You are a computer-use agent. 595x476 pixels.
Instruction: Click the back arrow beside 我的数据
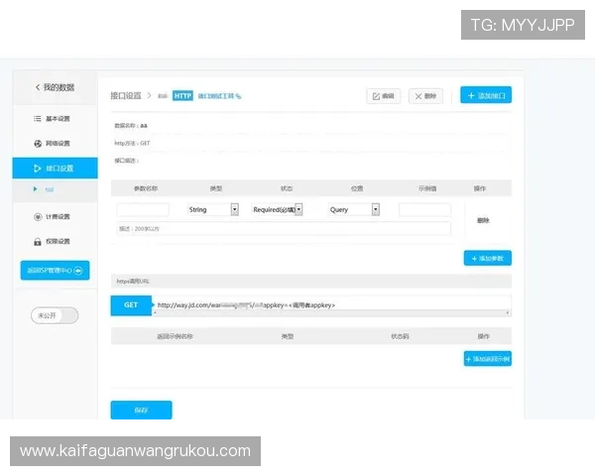point(38,88)
